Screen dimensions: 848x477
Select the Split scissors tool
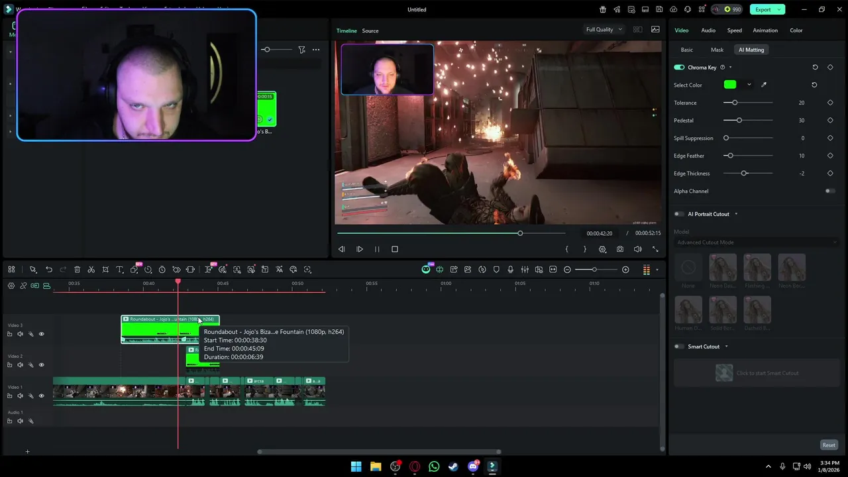[91, 270]
